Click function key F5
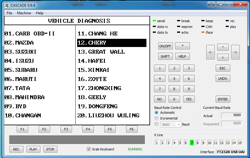This screenshot has width=250, height=158. tap(110, 129)
